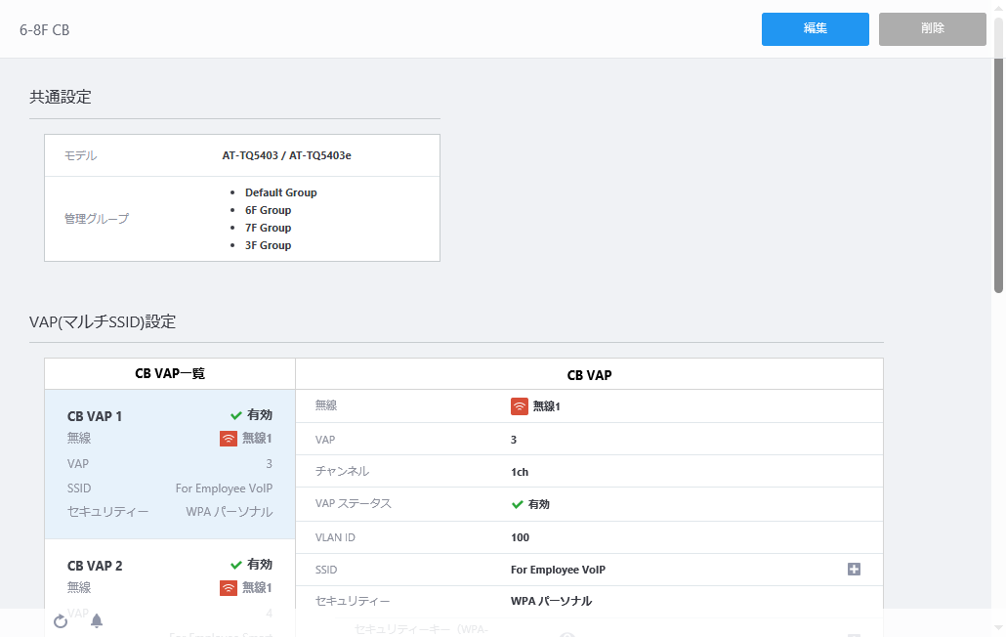Click the VAP value 3 in details table

pos(514,440)
